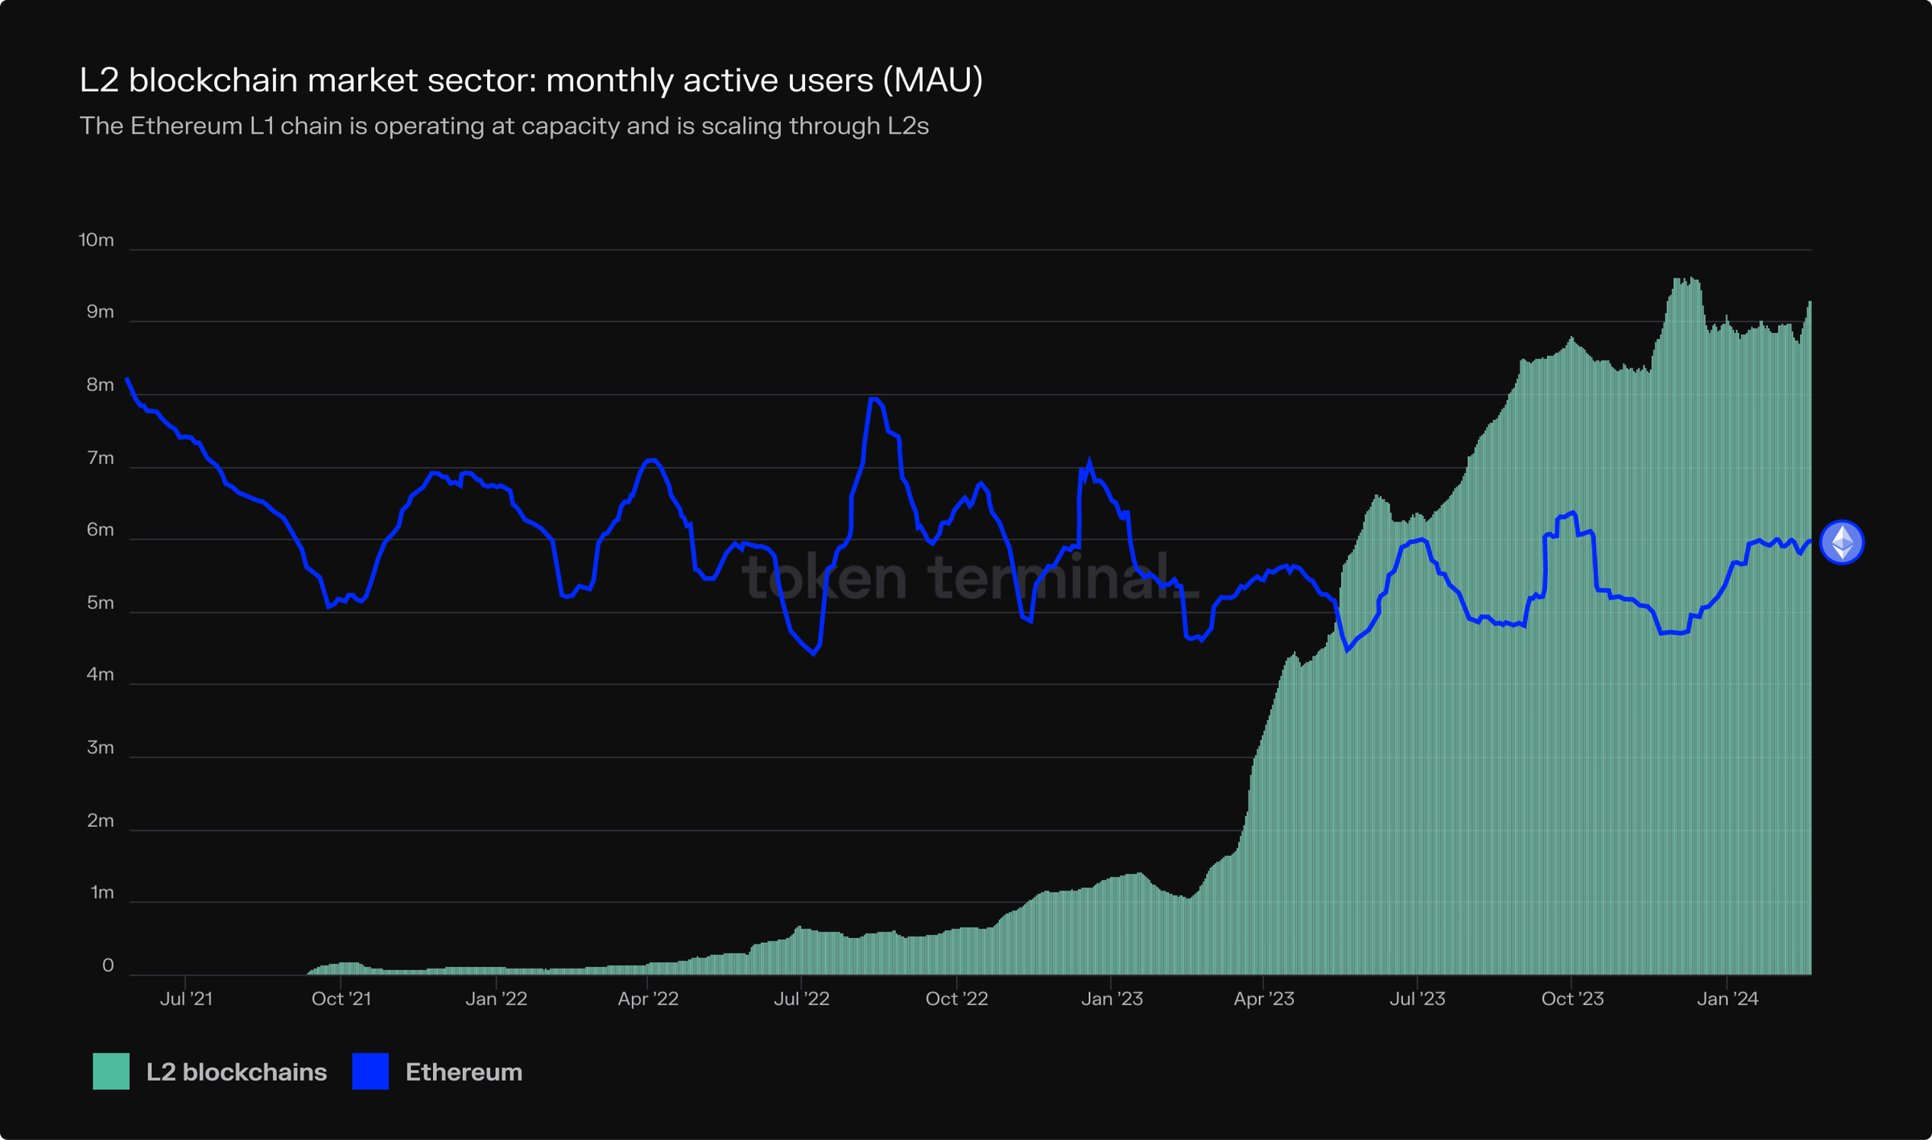Click the Ethereum logo icon at line end
The image size is (1932, 1140).
tap(1842, 542)
